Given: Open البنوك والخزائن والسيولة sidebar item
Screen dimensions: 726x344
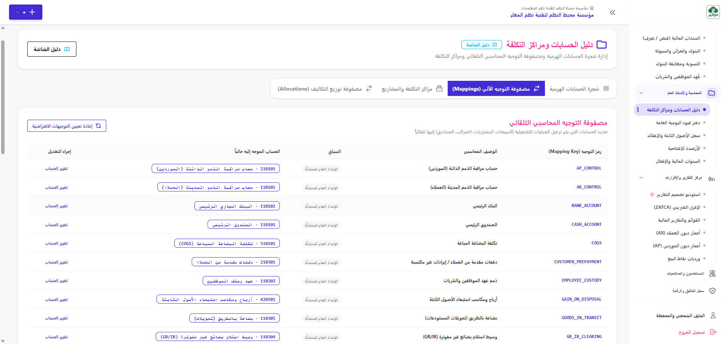Looking at the screenshot, I should coord(677,51).
